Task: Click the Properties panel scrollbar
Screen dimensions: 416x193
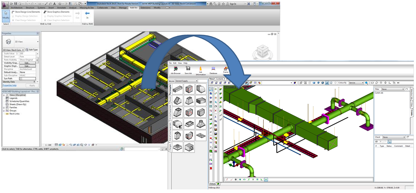Action: click(37, 60)
